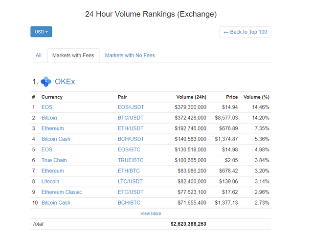
Task: Select the $14.94 price cell
Action: pyautogui.click(x=230, y=107)
